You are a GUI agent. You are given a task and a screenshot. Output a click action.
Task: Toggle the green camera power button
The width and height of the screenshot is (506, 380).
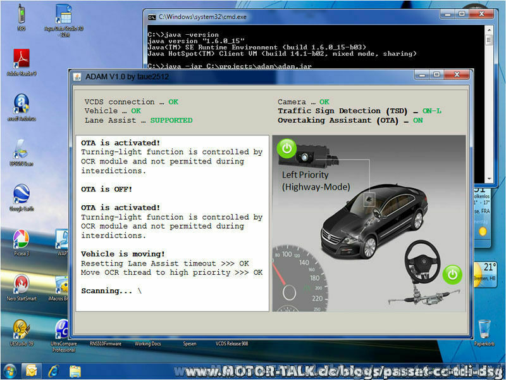click(x=287, y=149)
